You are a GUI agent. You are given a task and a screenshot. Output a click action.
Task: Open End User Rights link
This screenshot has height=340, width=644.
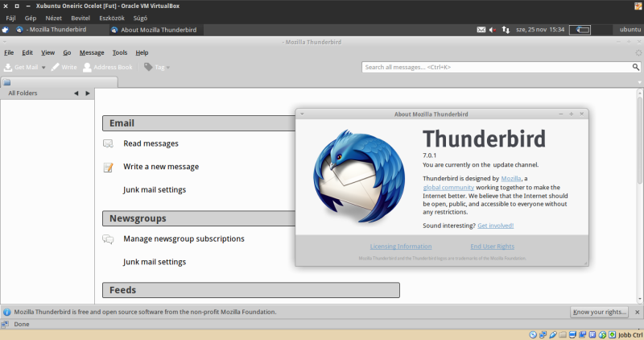pyautogui.click(x=493, y=247)
